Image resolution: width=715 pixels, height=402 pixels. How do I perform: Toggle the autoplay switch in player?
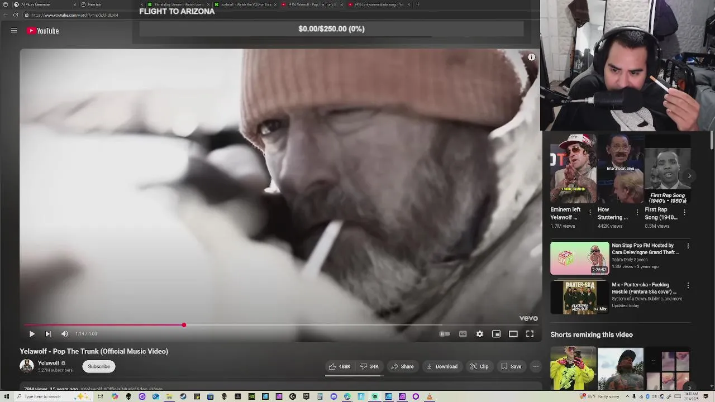pos(445,334)
